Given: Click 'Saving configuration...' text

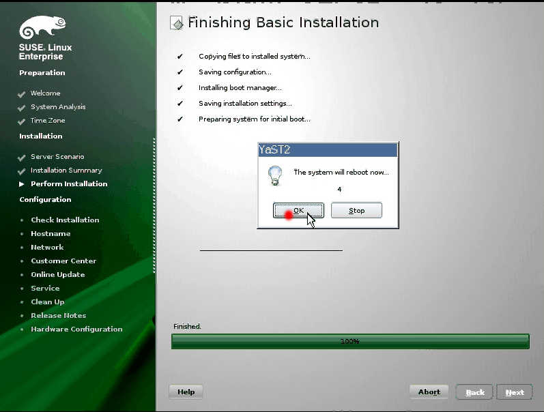Looking at the screenshot, I should click(235, 72).
